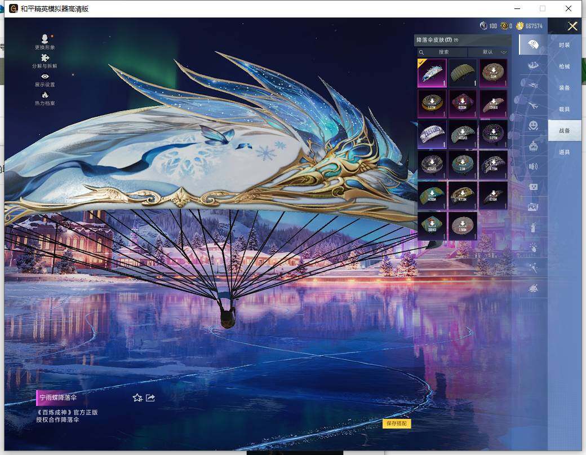586x455 pixels.
Task: Open the 分解与拆解 puzzle-piece icon
Action: (45, 61)
